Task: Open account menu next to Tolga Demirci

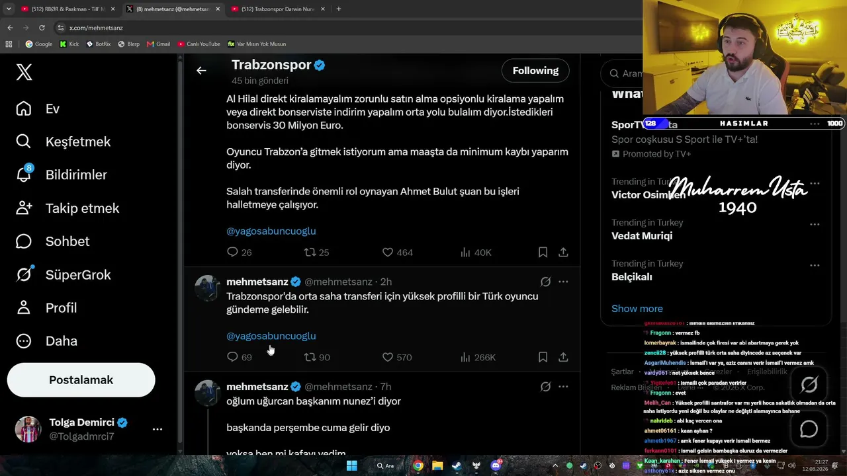Action: (x=157, y=429)
